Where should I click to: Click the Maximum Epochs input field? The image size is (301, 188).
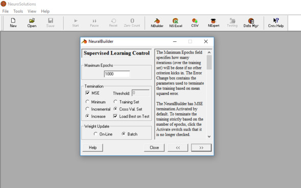tap(117, 74)
